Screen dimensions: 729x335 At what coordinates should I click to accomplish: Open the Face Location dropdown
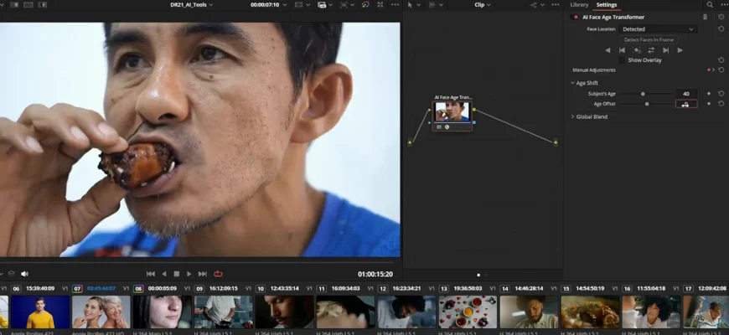pos(658,28)
